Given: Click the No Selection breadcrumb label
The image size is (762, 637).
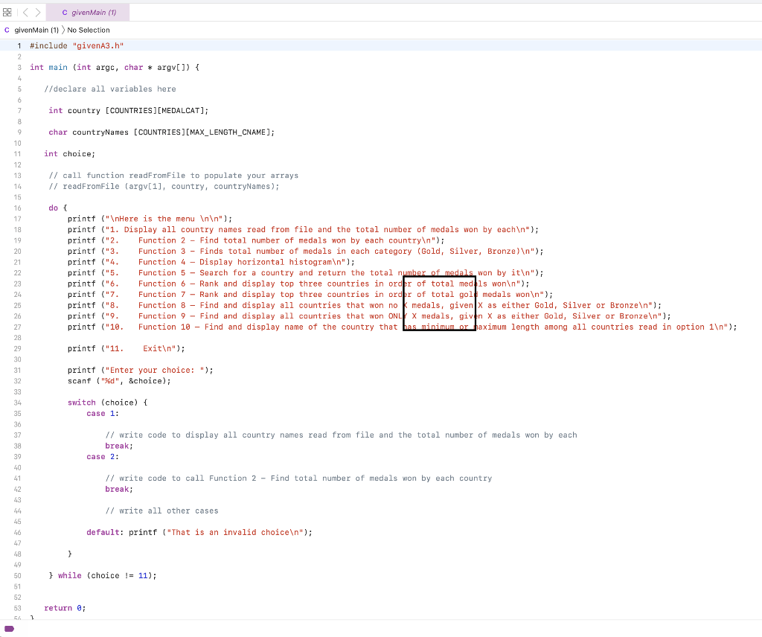Looking at the screenshot, I should 89,29.
